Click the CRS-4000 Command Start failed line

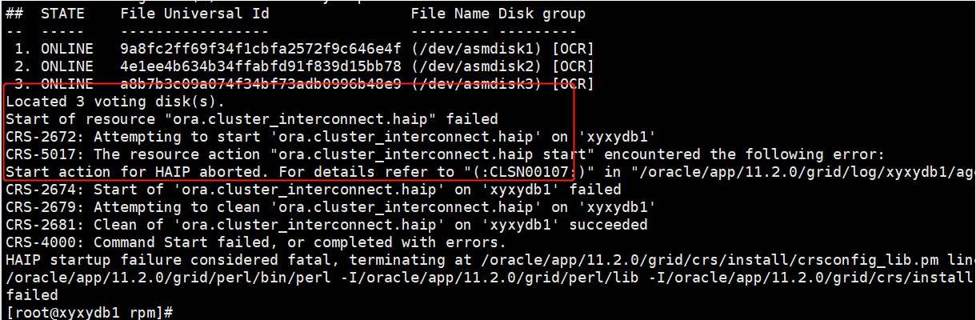pyautogui.click(x=256, y=242)
